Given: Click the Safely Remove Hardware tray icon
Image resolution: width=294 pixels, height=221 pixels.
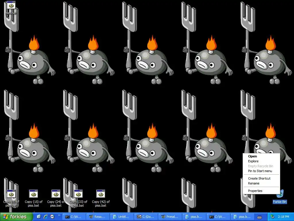Looking at the screenshot, I should click(272, 217).
